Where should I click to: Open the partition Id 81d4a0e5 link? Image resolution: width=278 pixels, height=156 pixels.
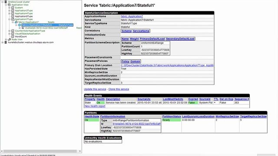point(136,124)
